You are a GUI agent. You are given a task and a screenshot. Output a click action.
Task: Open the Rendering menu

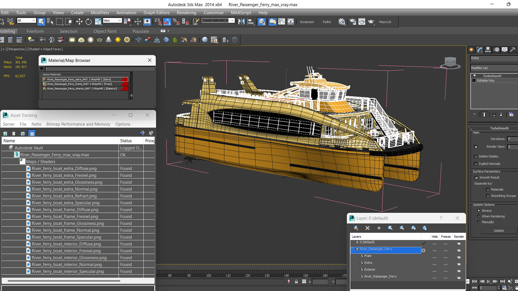pos(186,13)
